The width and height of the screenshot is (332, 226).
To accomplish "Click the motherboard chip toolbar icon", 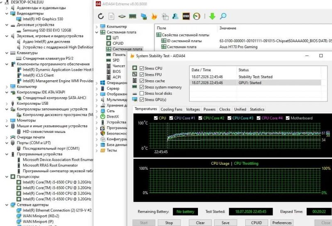I will tap(122, 16).
